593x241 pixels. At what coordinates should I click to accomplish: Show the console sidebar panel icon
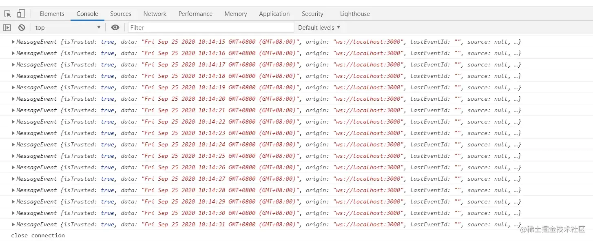coord(7,28)
